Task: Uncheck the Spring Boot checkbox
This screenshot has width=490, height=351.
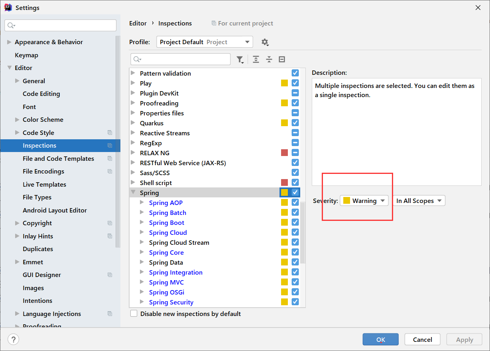Action: coord(295,222)
